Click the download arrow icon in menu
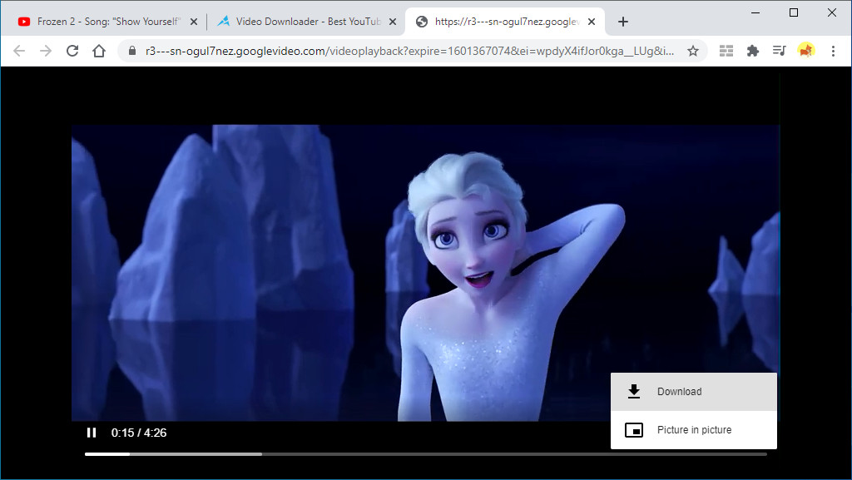852x480 pixels. (x=633, y=392)
